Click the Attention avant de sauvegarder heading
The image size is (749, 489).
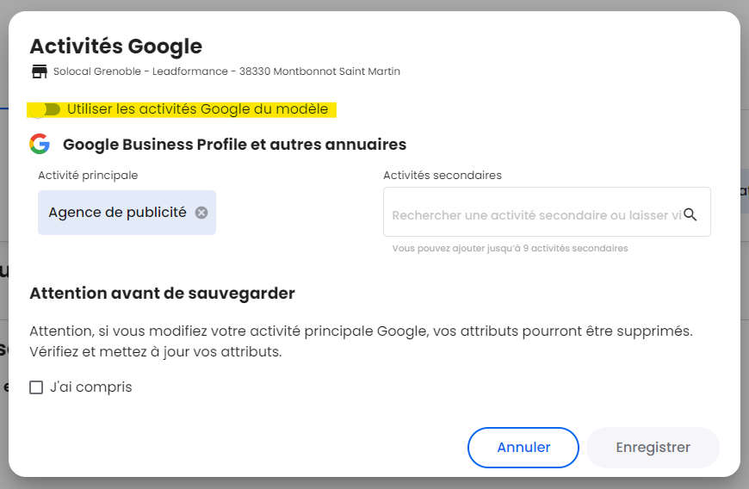(163, 294)
